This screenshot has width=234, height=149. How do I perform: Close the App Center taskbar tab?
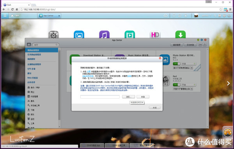coord(59,16)
